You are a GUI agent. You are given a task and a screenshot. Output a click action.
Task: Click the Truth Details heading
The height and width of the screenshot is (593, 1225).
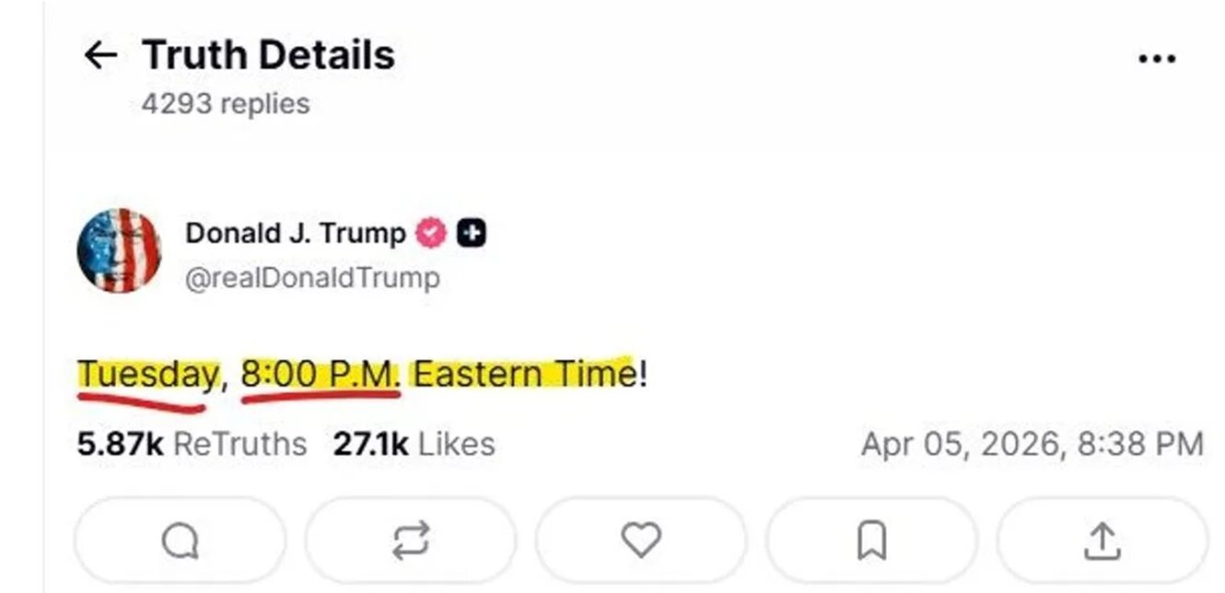click(268, 56)
